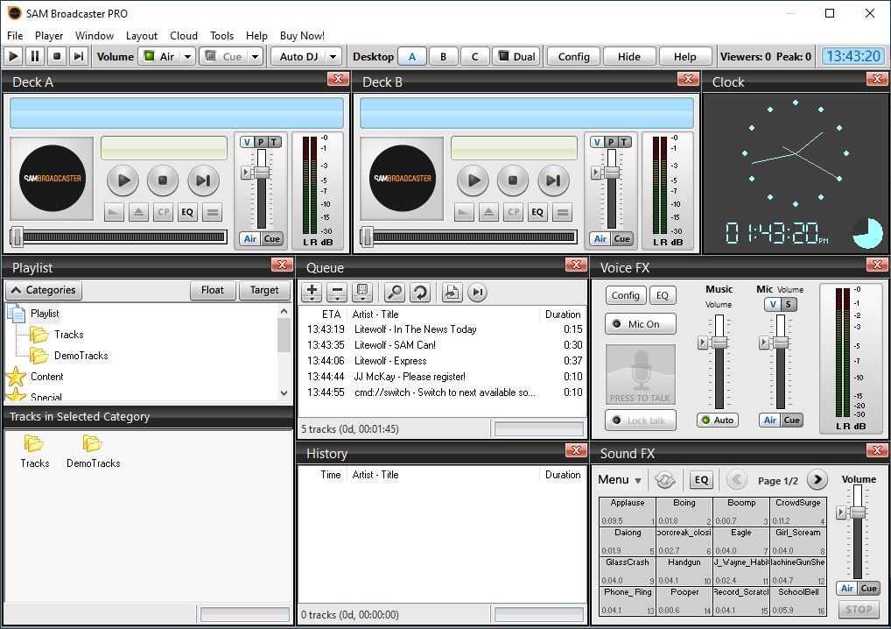891x629 pixels.
Task: Click the main toolbar Pause icon
Action: pos(35,56)
